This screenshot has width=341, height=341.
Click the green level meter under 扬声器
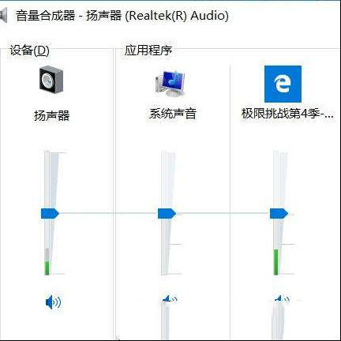47,268
